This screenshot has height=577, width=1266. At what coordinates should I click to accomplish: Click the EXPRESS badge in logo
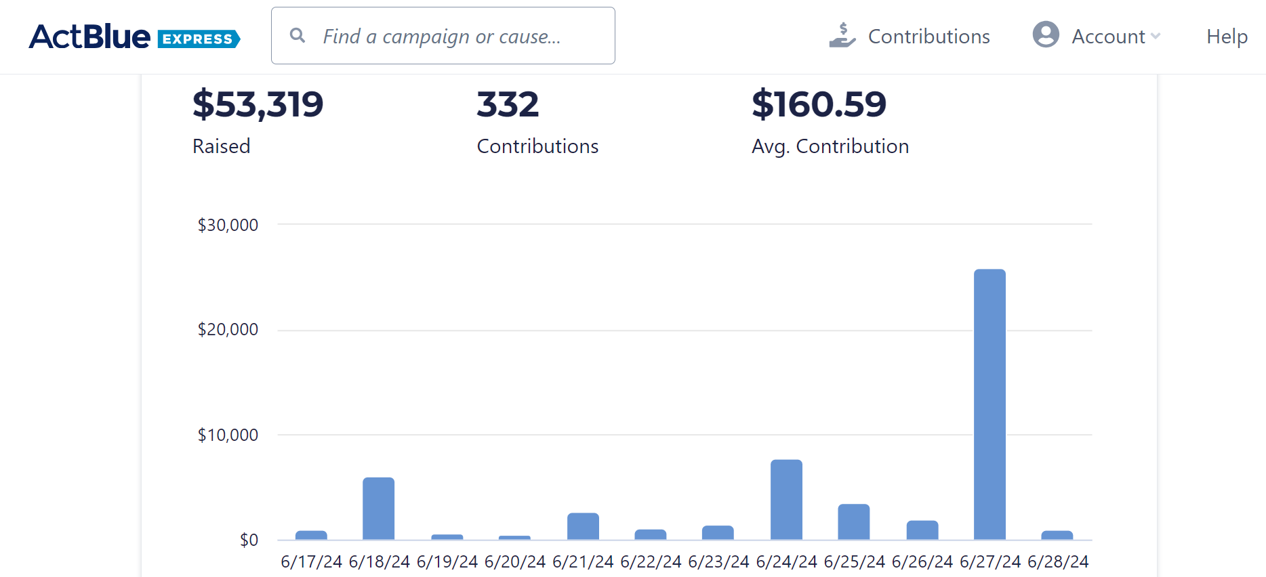[199, 39]
